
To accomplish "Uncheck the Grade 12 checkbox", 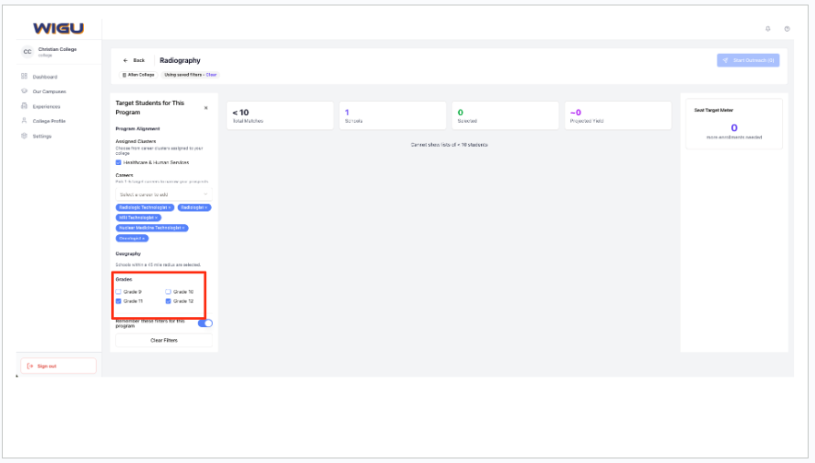I will coord(168,301).
